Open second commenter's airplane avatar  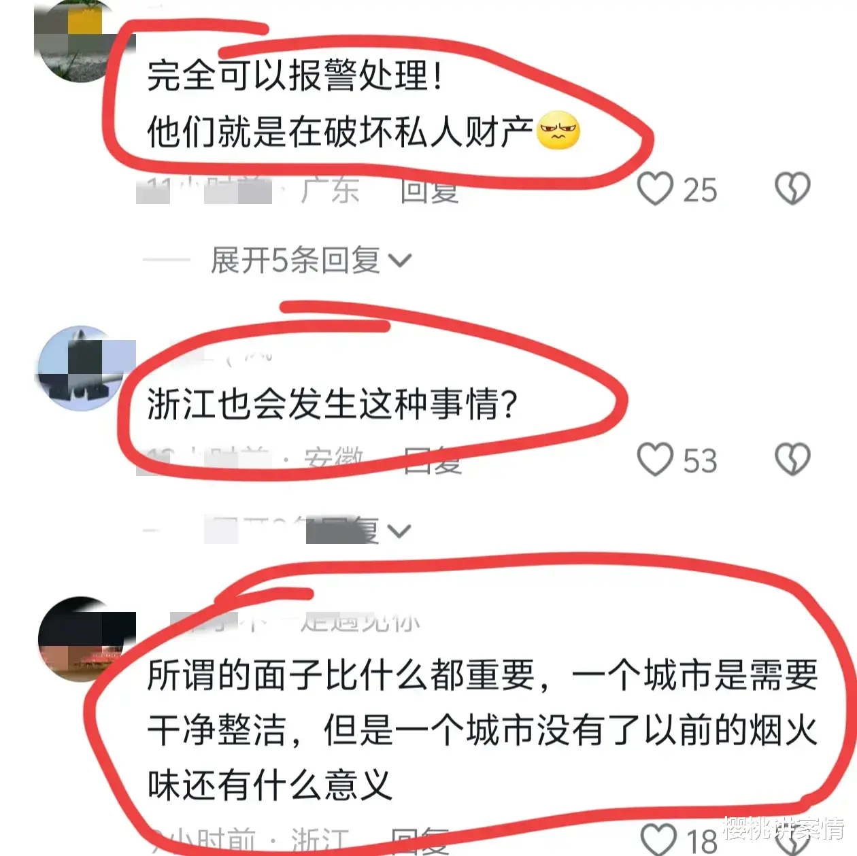(x=80, y=368)
